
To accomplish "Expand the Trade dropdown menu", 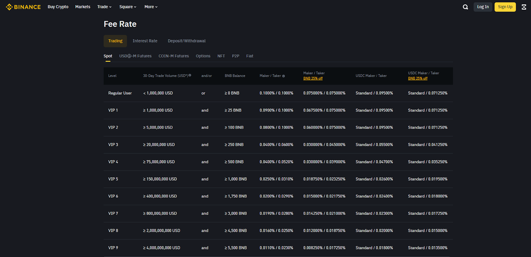I will coord(104,7).
